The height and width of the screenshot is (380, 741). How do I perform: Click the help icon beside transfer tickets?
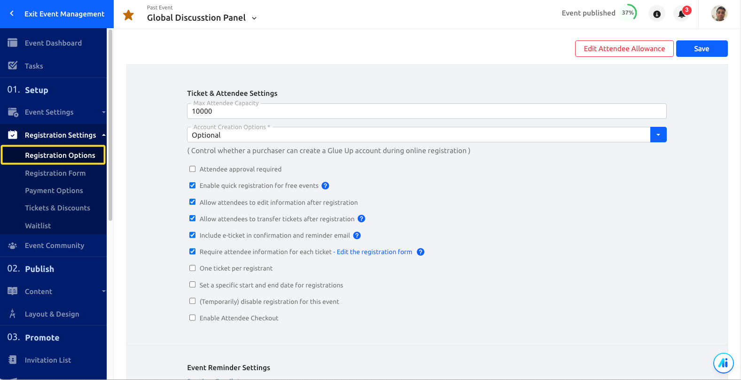click(x=361, y=218)
